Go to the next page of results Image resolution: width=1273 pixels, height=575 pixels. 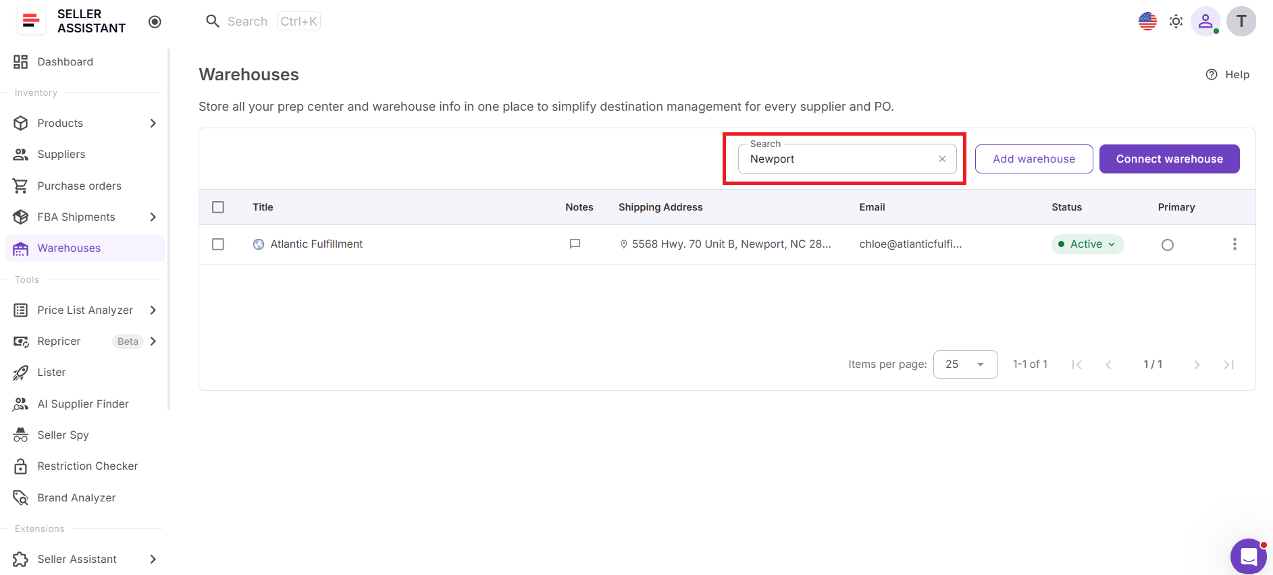[1197, 364]
